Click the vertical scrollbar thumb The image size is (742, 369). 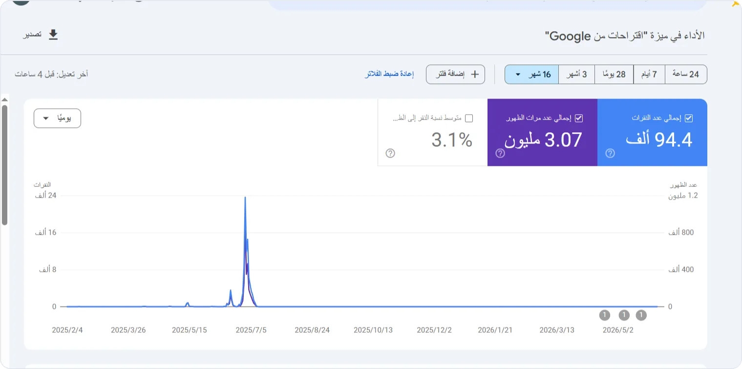click(4, 165)
